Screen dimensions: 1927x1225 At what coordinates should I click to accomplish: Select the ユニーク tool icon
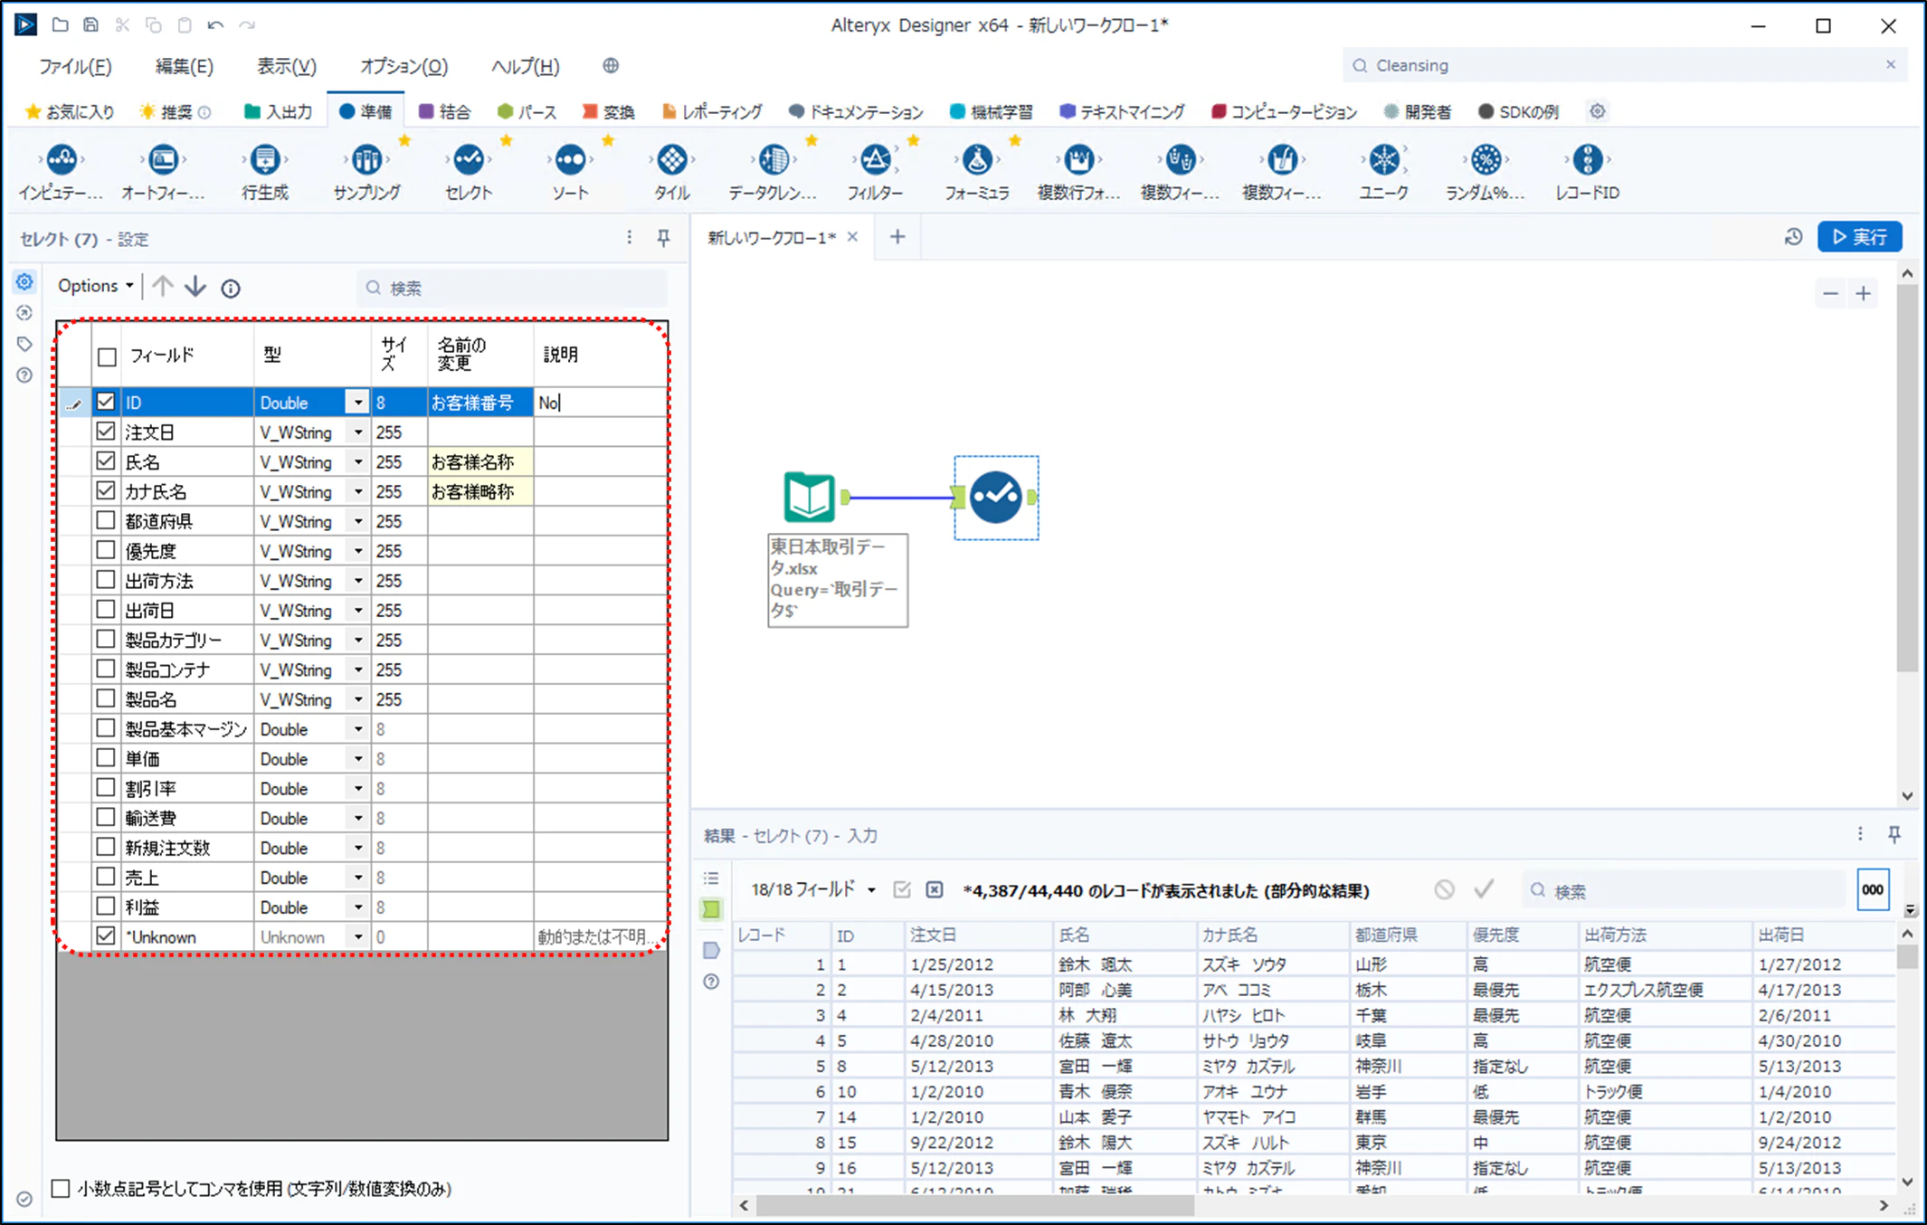[1384, 160]
